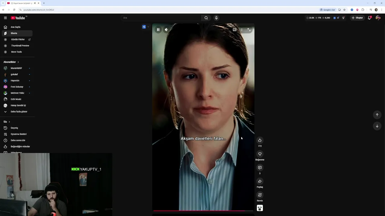Select Shorts in the sidebar
The image size is (385, 216).
17,33
